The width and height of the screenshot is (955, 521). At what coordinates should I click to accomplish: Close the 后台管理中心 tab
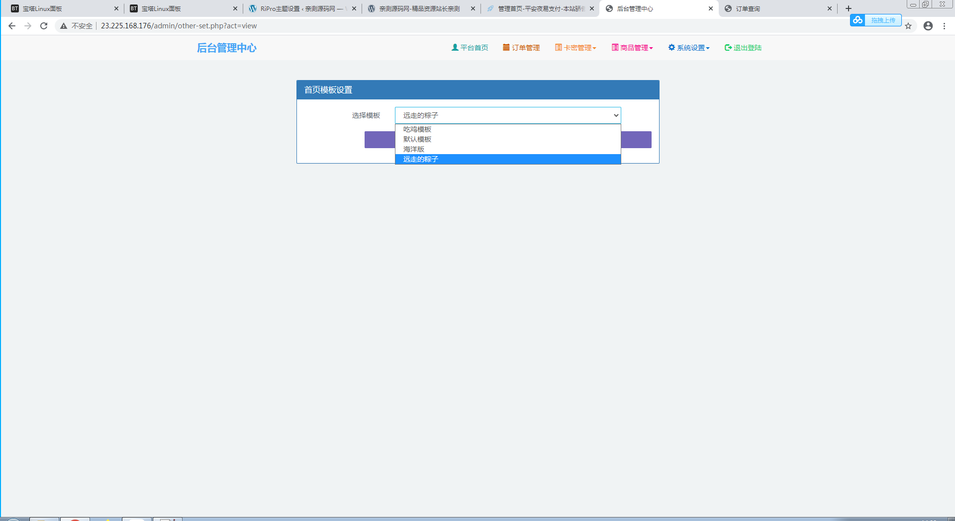click(710, 8)
